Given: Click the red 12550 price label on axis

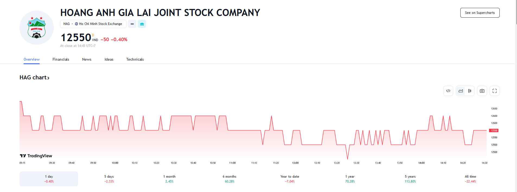Looking at the screenshot, I should [494, 131].
